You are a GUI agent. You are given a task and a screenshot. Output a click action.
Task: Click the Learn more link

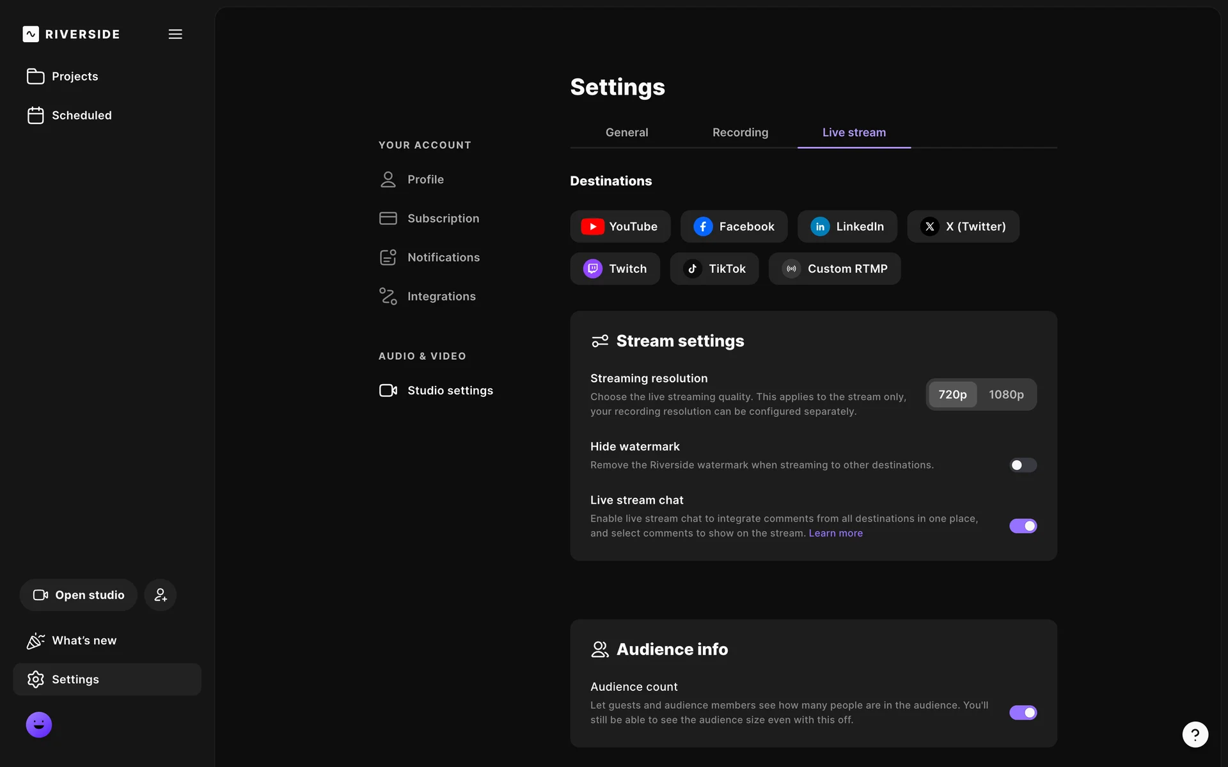pos(835,533)
